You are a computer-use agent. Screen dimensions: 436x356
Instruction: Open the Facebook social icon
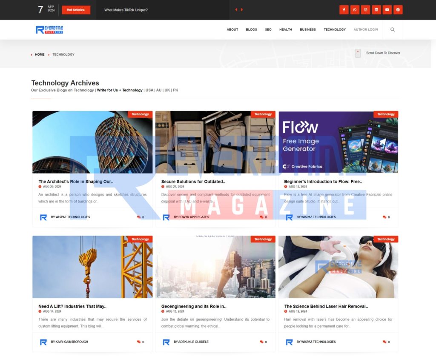coord(344,10)
